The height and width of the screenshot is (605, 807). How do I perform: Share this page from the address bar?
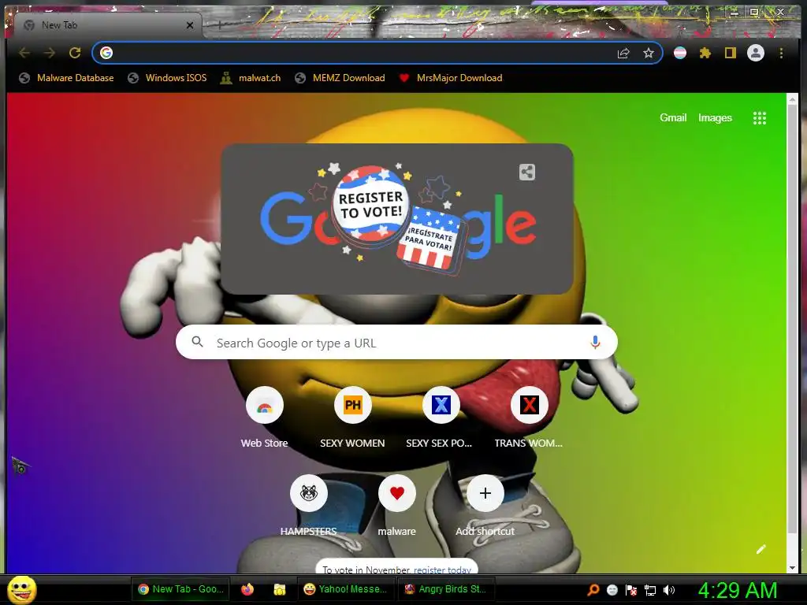tap(623, 53)
